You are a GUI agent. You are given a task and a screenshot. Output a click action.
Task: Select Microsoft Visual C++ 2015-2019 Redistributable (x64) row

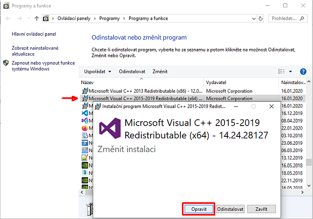pyautogui.click(x=193, y=98)
